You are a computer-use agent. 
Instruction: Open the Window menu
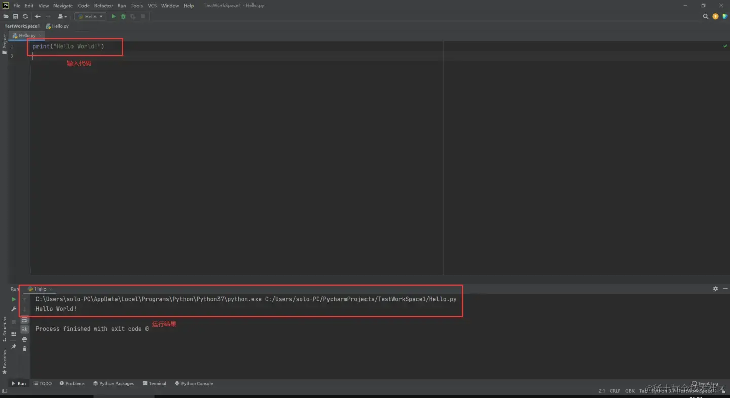click(170, 6)
